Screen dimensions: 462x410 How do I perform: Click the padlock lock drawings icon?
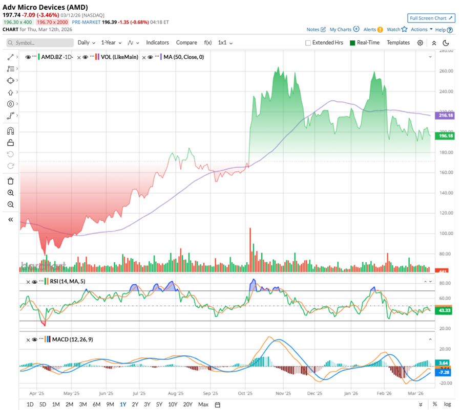tap(11, 143)
